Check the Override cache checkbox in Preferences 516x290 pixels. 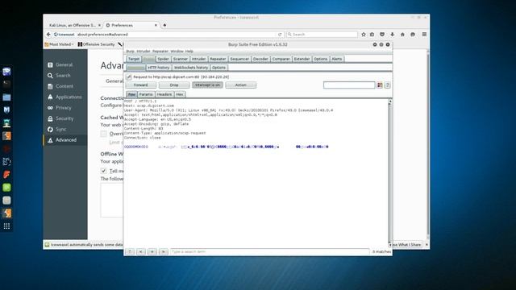tap(104, 134)
